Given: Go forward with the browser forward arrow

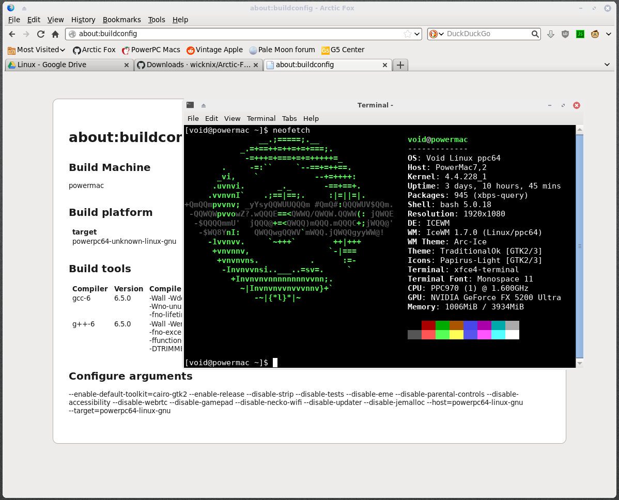Looking at the screenshot, I should pyautogui.click(x=26, y=34).
